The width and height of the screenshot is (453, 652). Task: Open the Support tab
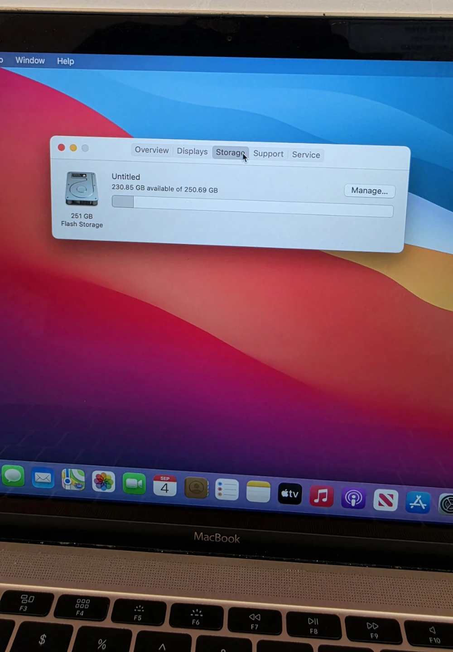click(x=268, y=154)
